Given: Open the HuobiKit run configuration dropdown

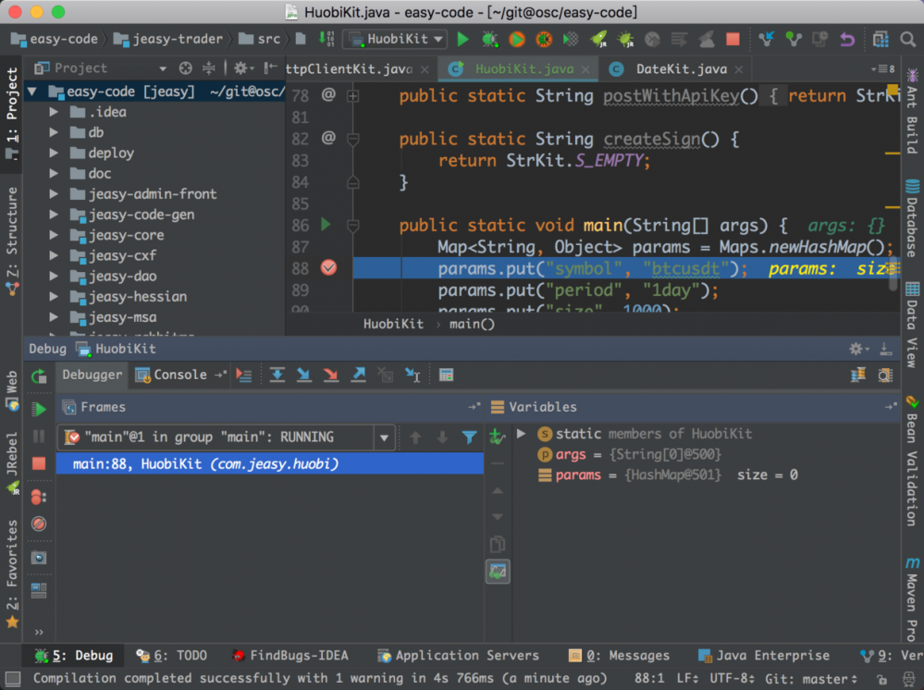Looking at the screenshot, I should coord(395,39).
